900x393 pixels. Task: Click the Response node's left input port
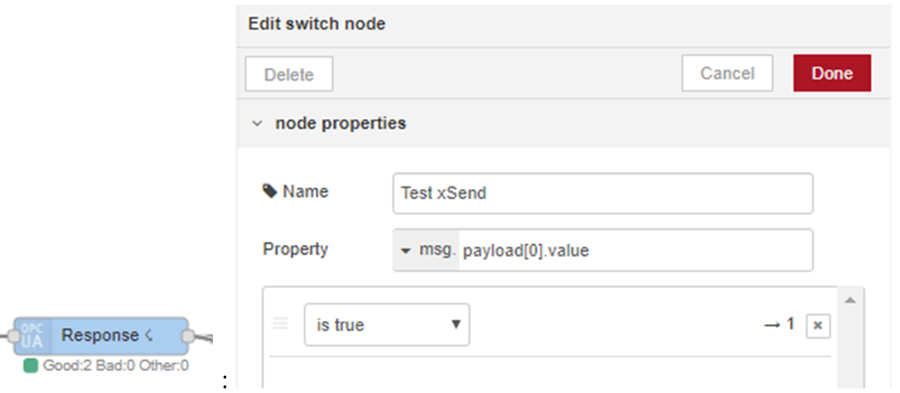click(12, 336)
